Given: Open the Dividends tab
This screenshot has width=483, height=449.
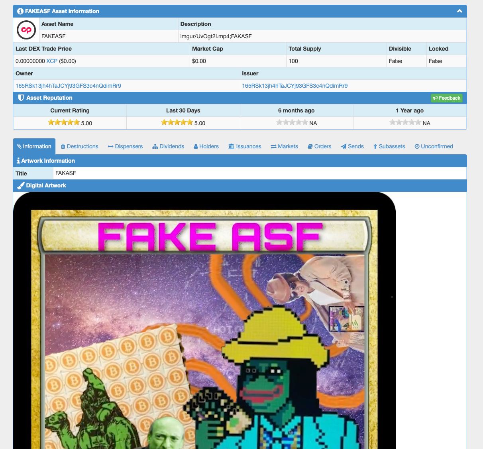Looking at the screenshot, I should 168,146.
